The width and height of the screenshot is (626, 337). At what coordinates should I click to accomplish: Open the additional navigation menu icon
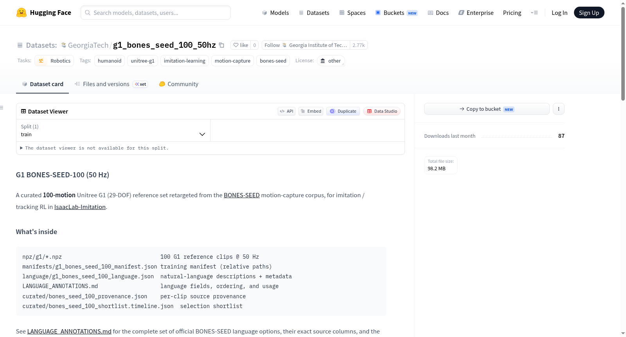pyautogui.click(x=534, y=13)
